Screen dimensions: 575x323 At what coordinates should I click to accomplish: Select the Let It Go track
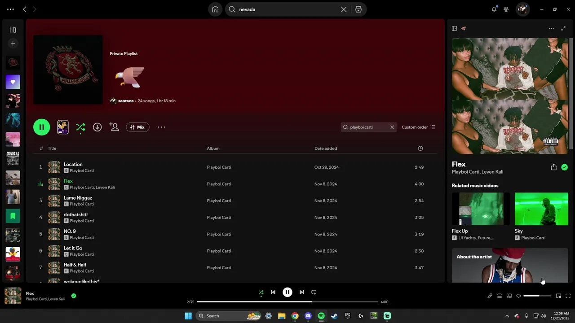(x=235, y=251)
